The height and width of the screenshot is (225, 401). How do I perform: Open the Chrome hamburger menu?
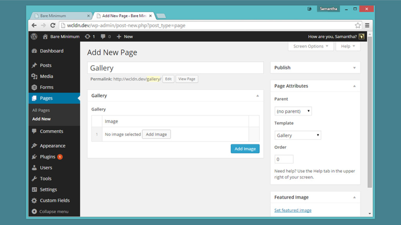click(367, 25)
